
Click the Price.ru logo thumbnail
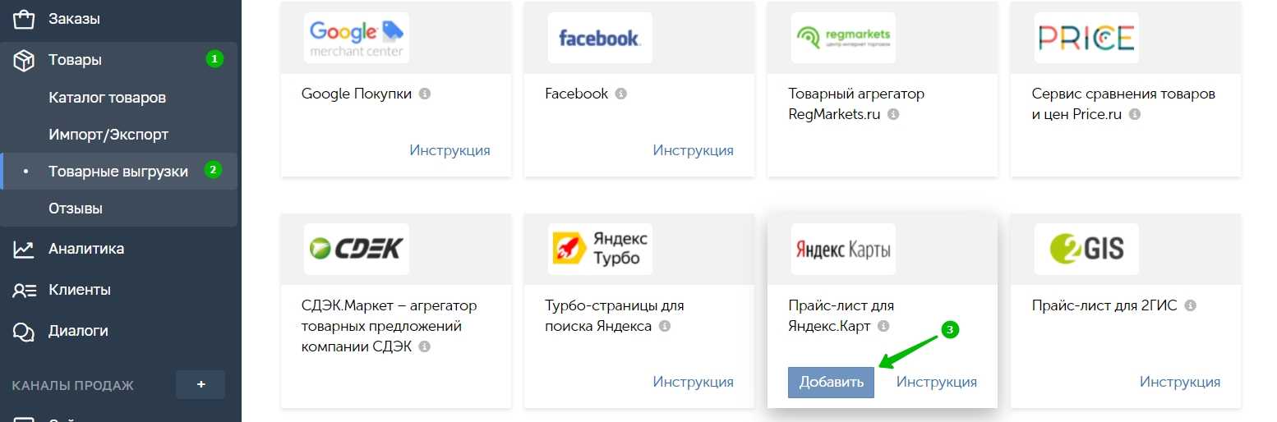1086,38
